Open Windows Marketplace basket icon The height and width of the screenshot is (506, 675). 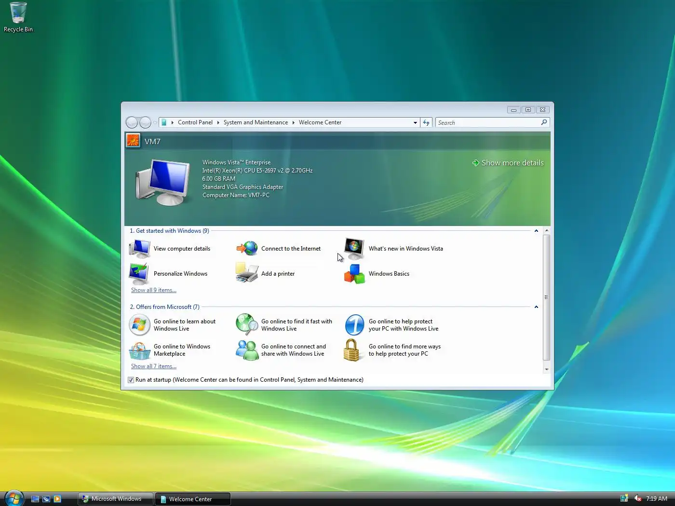click(139, 350)
